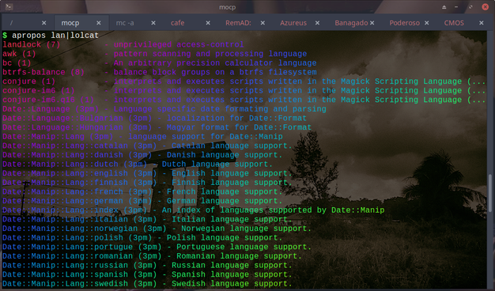Close the Poderoso tab
Viewport: 495px width, 291px height.
[427, 23]
